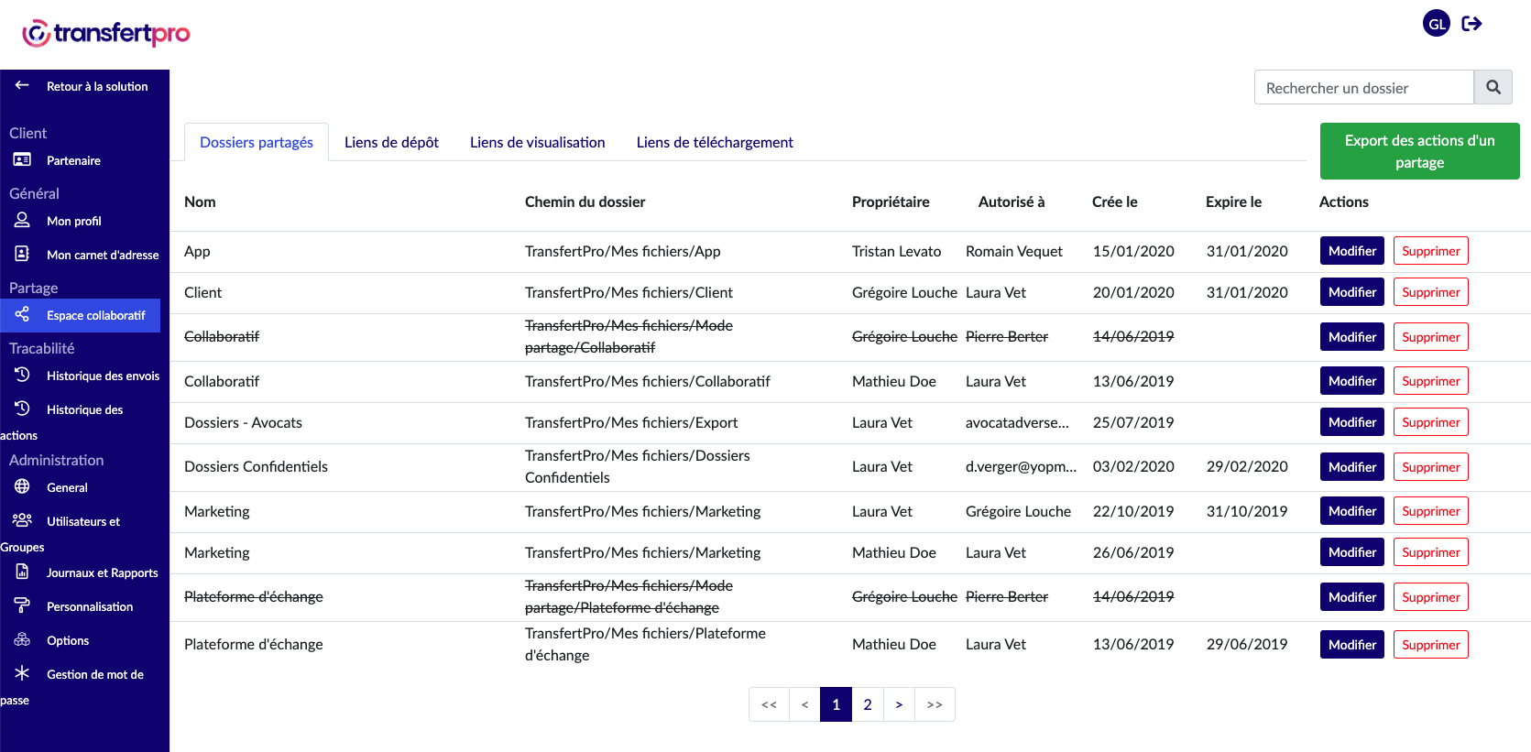
Task: Modify the App shared folder
Action: click(x=1351, y=251)
